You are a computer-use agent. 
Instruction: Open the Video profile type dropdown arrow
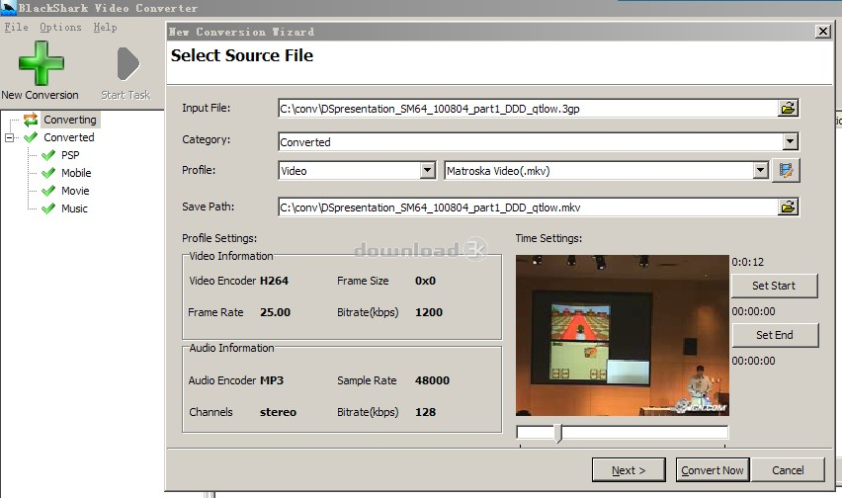pos(428,171)
